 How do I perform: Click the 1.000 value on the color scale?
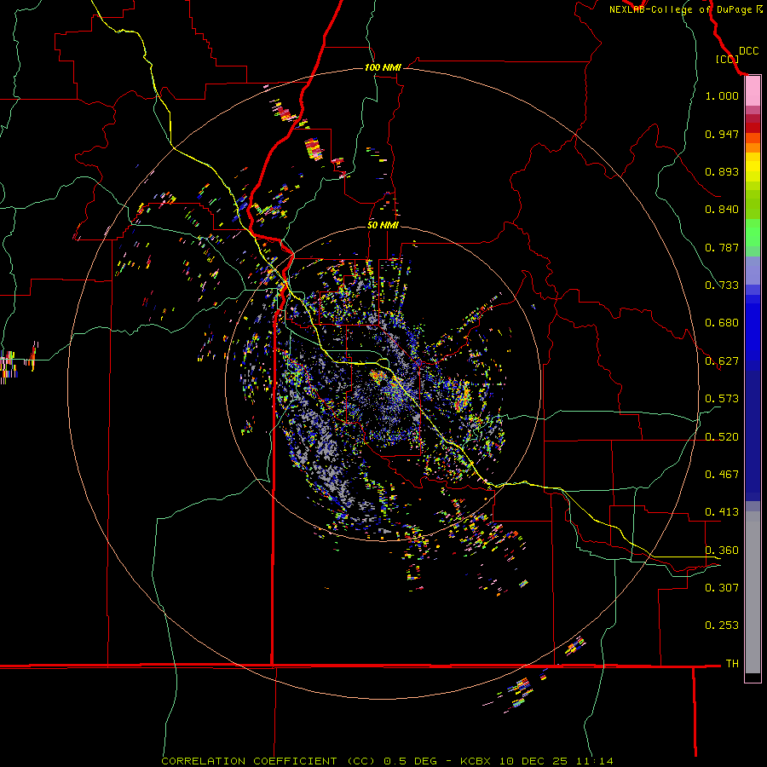pyautogui.click(x=722, y=95)
